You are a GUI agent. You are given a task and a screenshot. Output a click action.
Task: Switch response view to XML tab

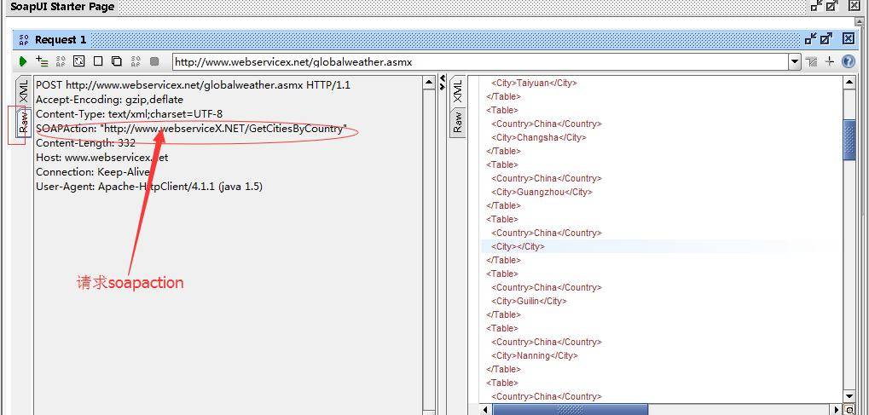(457, 91)
